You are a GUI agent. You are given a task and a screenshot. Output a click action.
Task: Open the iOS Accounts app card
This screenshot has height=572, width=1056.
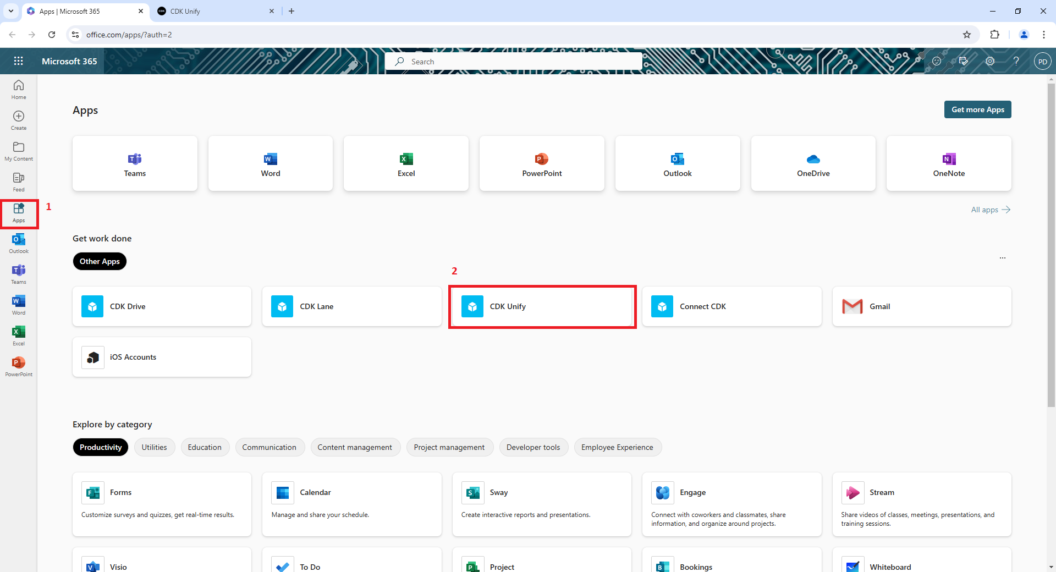[x=162, y=357]
